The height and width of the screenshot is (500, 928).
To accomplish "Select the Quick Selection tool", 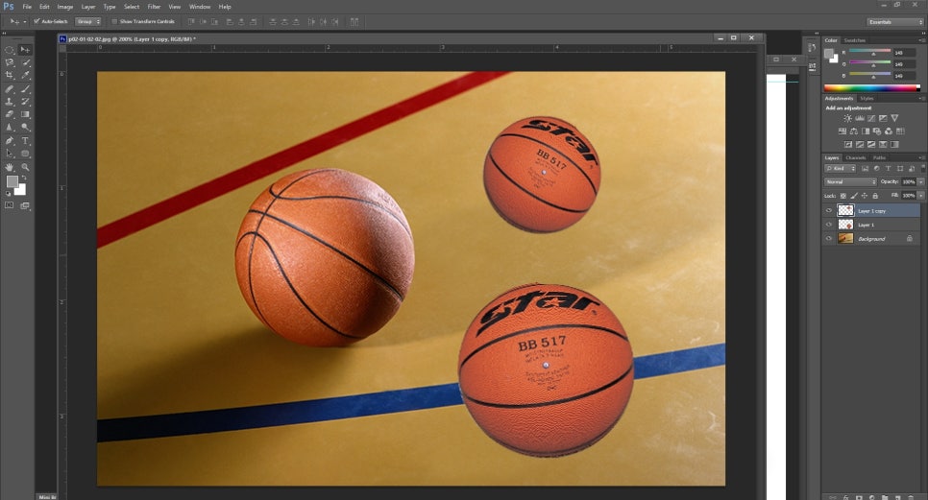I will [x=25, y=62].
